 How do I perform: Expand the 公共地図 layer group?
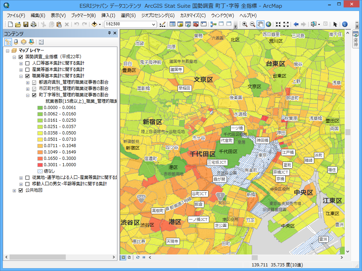click(x=14, y=190)
